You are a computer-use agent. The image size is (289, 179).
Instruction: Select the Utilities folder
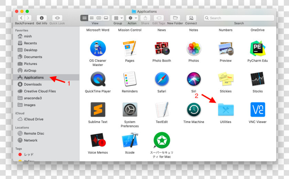point(226,110)
